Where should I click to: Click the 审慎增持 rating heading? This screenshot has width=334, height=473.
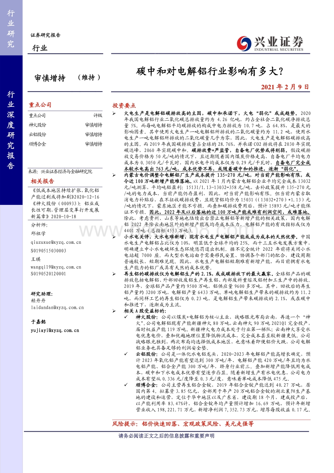click(x=50, y=78)
